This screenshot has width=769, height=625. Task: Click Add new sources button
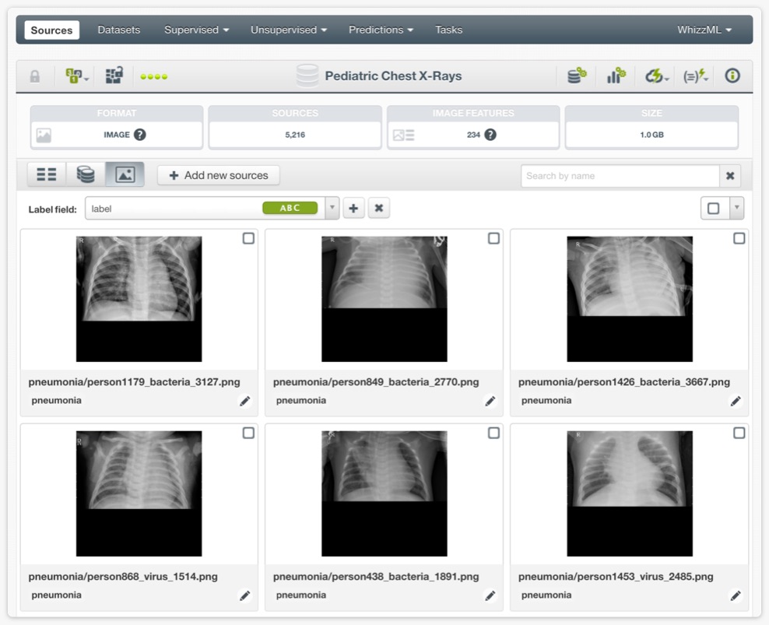point(219,175)
